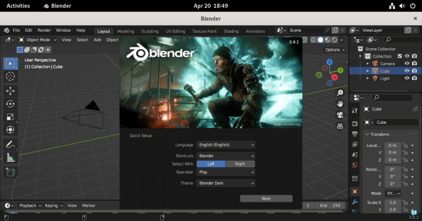This screenshot has width=422, height=221.
Task: Select the Scale tool
Action: click(10, 117)
